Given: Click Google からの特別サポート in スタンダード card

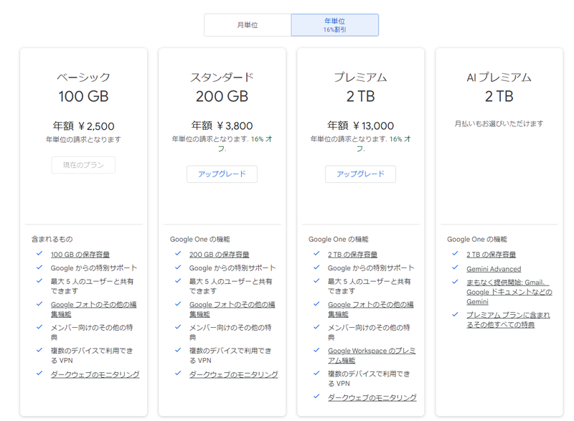Looking at the screenshot, I should [x=232, y=268].
